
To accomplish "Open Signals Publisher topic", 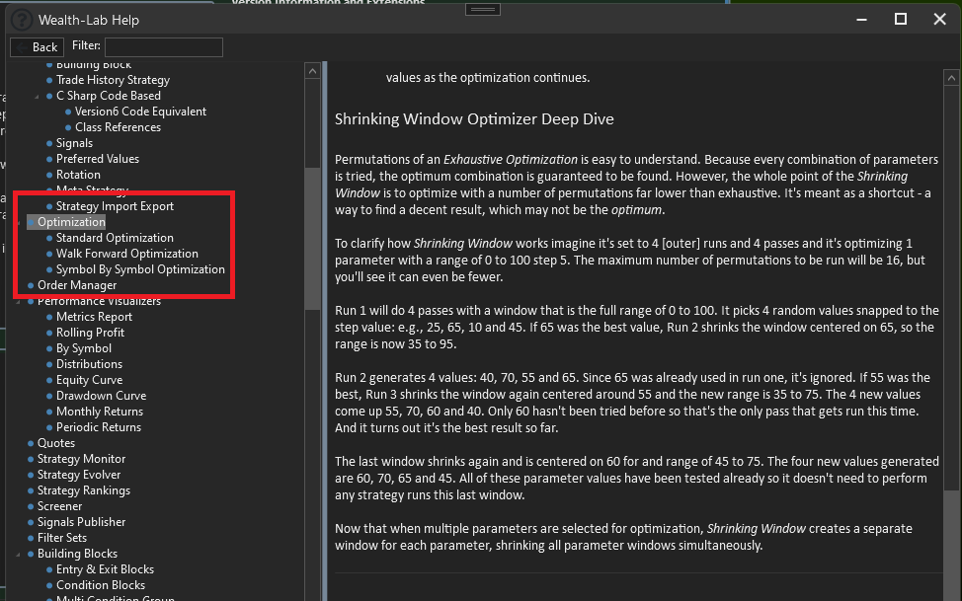I will click(81, 522).
